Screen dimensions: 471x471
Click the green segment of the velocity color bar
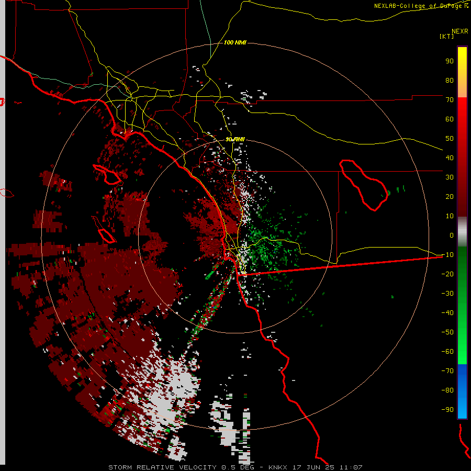click(x=462, y=305)
